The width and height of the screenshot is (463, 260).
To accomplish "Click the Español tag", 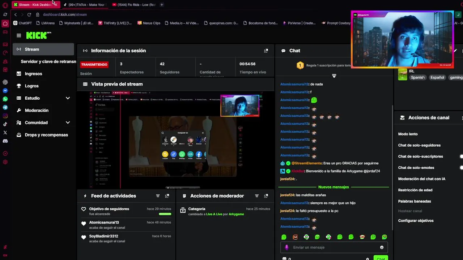I will coord(437,78).
